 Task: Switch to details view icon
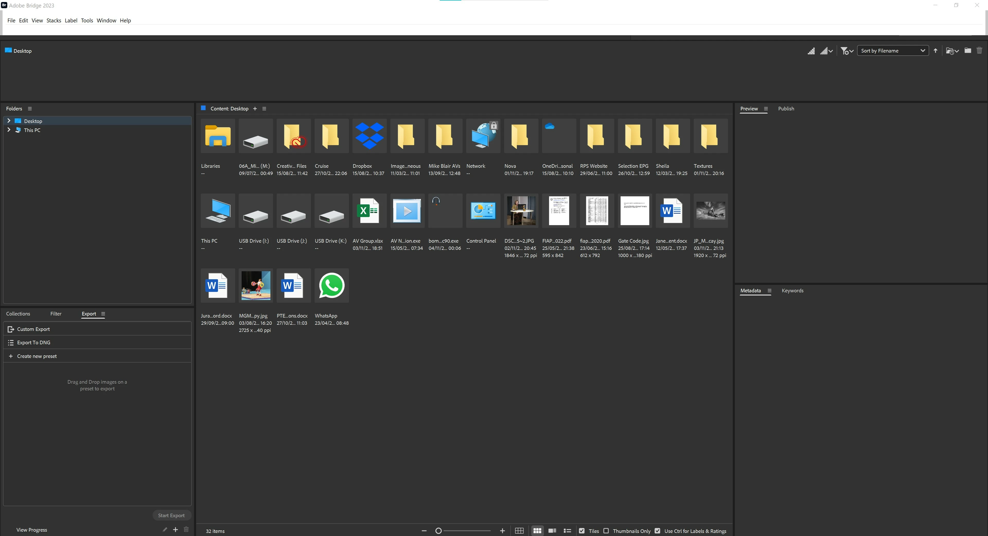[x=552, y=531]
